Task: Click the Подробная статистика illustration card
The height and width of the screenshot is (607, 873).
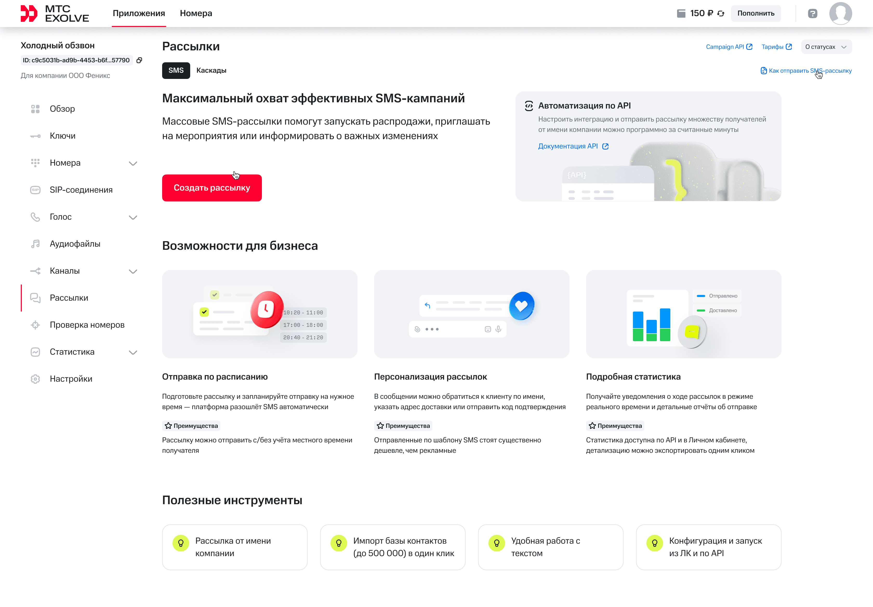Action: (x=684, y=314)
